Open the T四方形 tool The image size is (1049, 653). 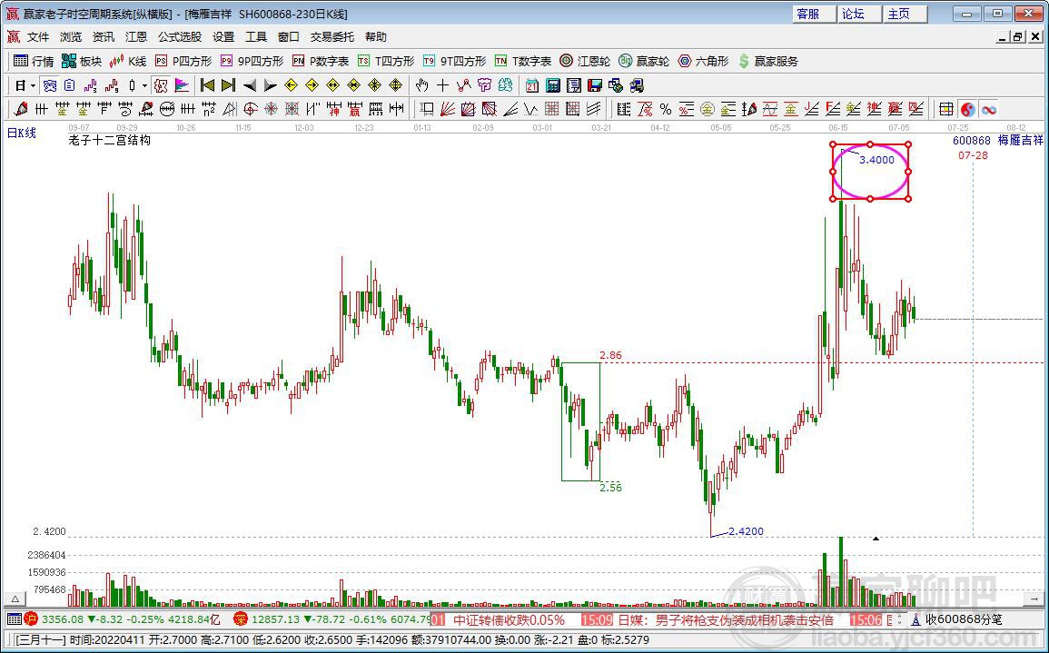pos(386,61)
